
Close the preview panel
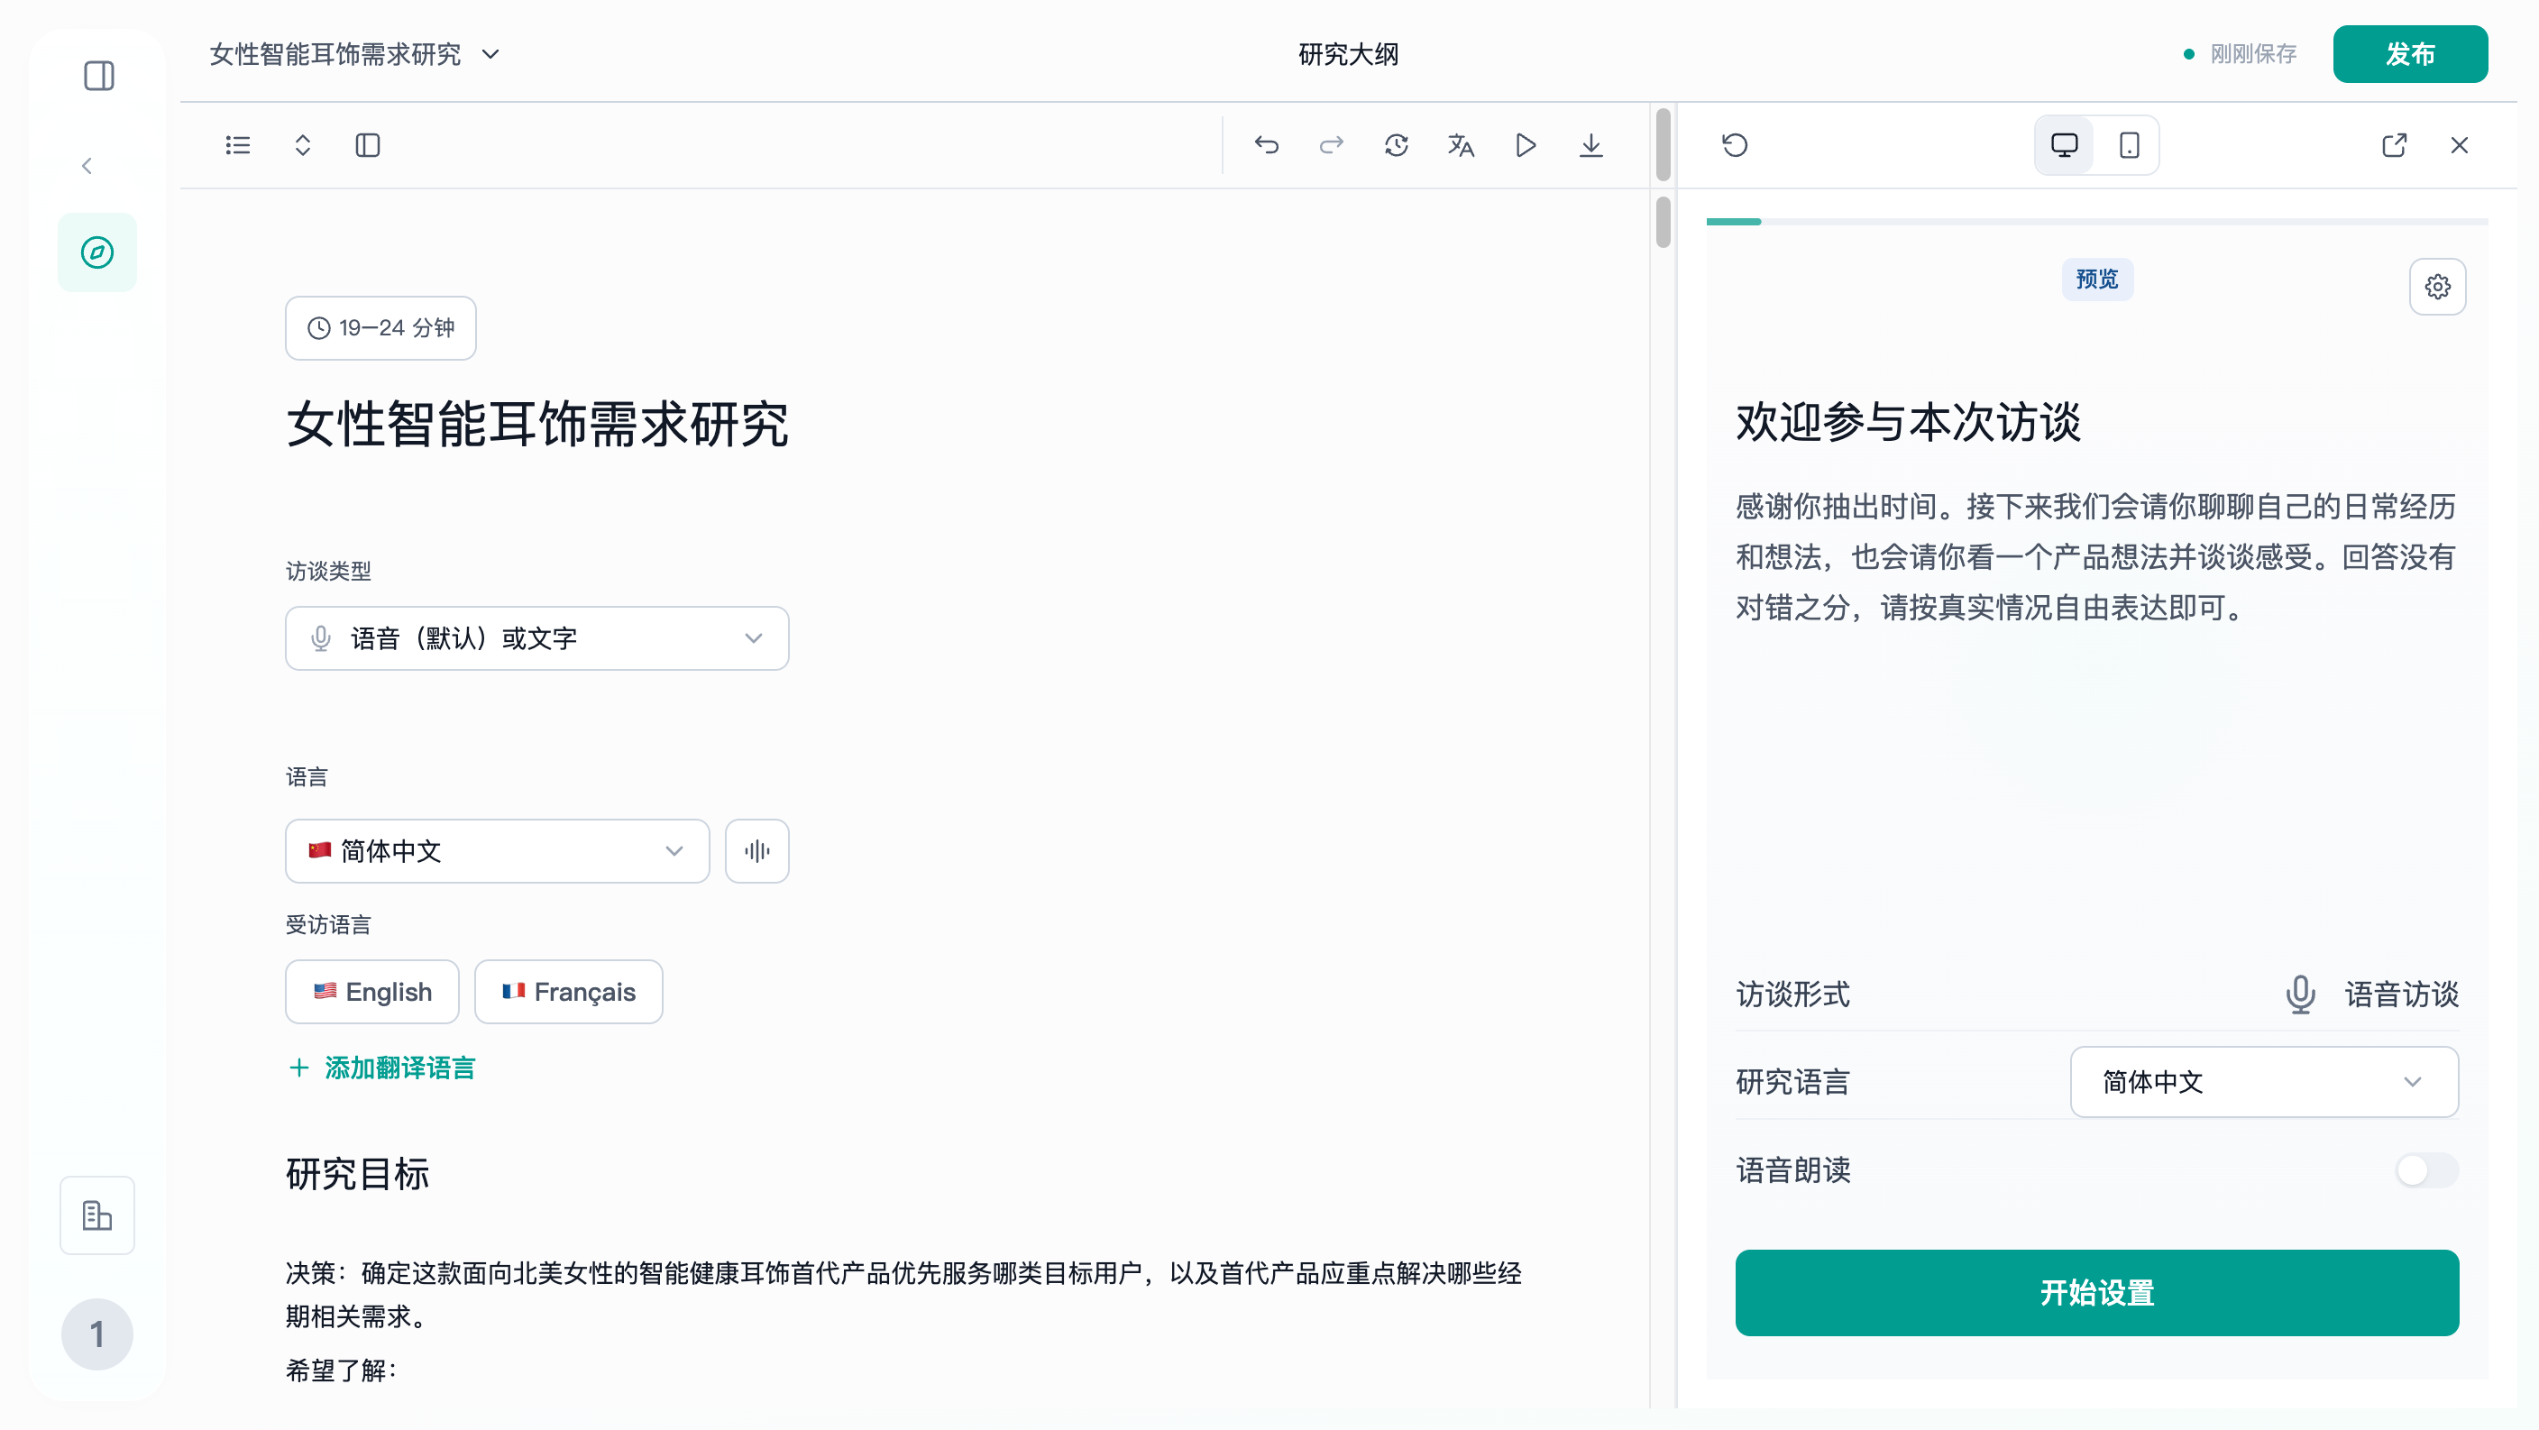[x=2459, y=146]
